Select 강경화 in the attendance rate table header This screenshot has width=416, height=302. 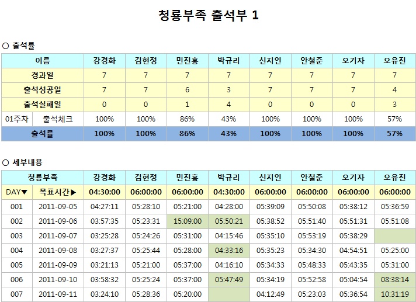(105, 61)
